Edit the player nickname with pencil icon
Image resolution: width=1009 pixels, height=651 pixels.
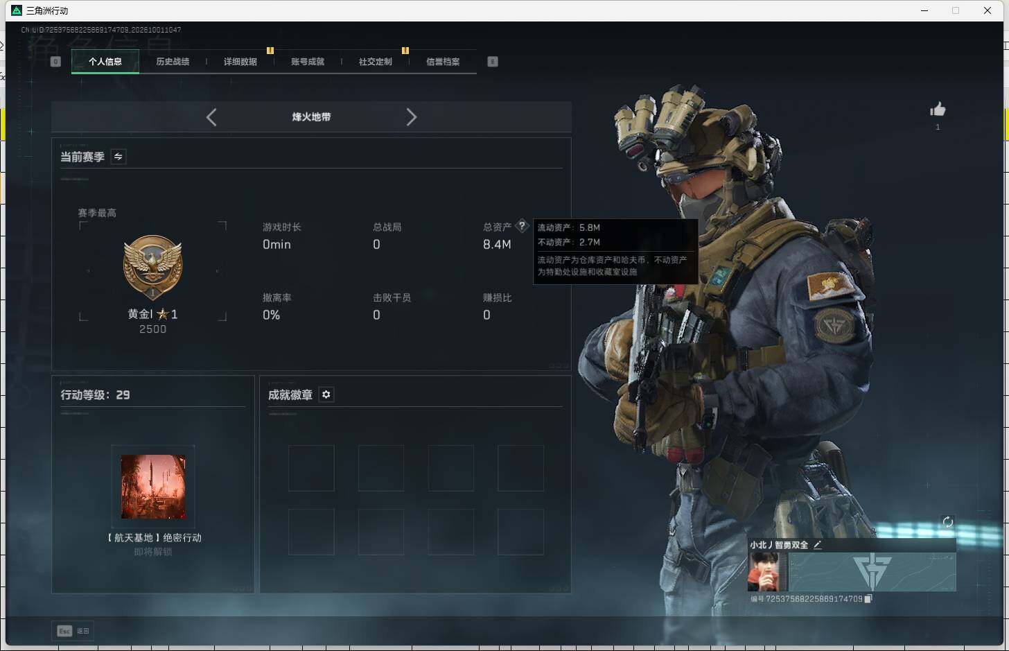pos(817,545)
